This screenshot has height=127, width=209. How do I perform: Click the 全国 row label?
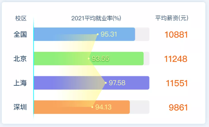[20, 34]
